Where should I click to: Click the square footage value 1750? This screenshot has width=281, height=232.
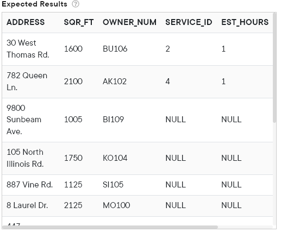(x=73, y=158)
